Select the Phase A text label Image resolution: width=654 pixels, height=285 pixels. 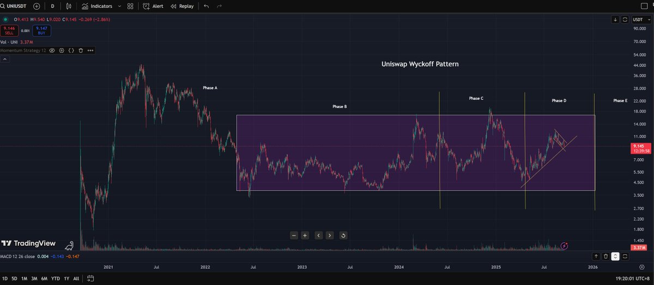(x=210, y=87)
